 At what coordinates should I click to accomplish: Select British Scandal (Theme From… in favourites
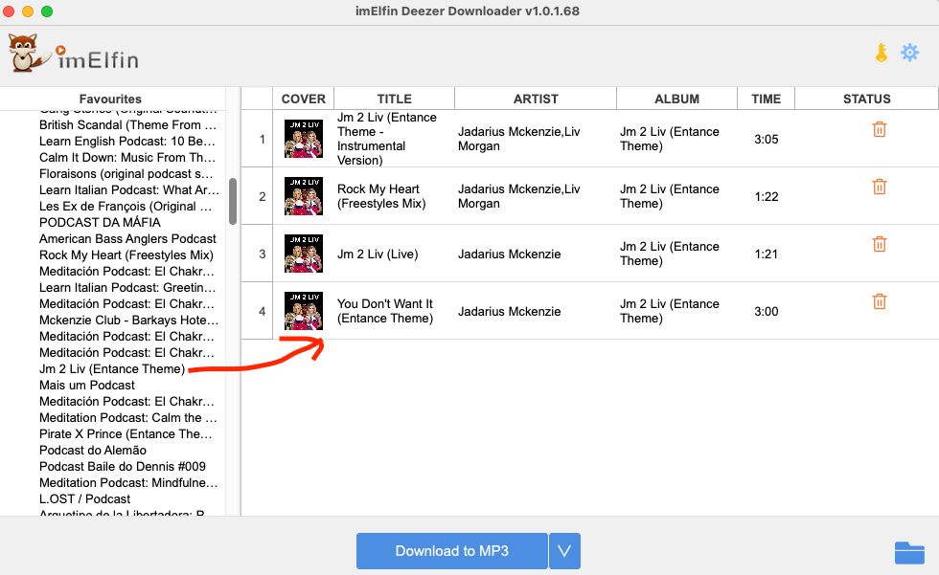127,125
